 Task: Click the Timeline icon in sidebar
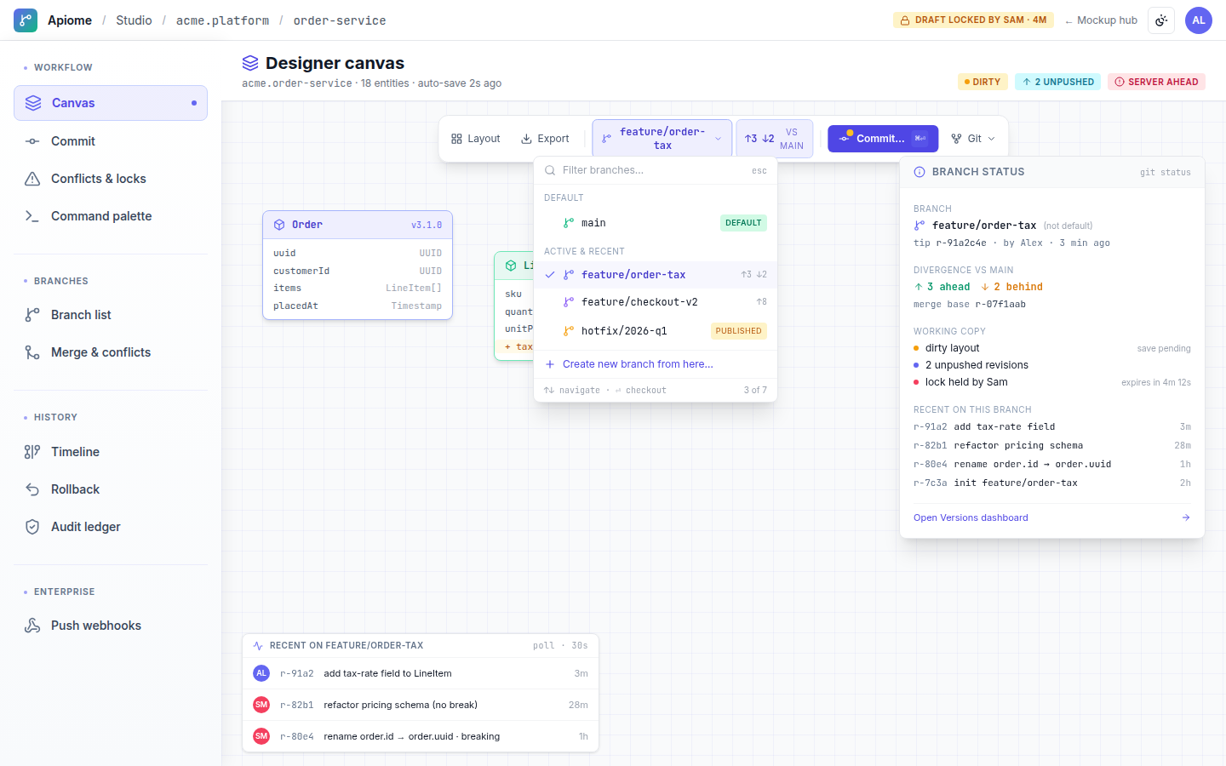32,452
